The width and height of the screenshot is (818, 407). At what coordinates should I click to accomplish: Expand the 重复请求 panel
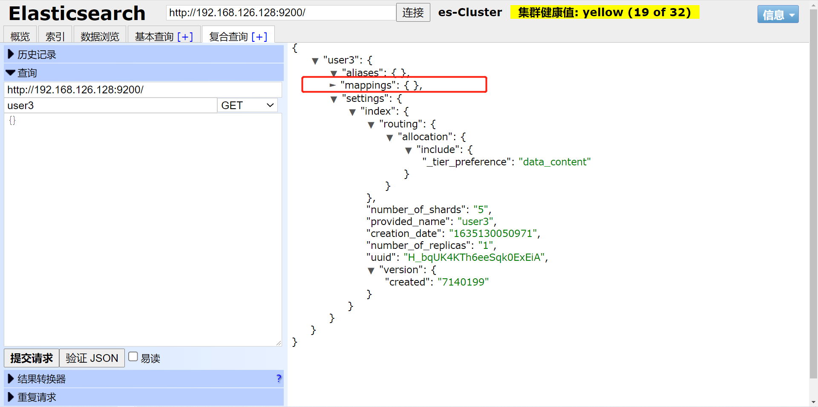pos(11,397)
